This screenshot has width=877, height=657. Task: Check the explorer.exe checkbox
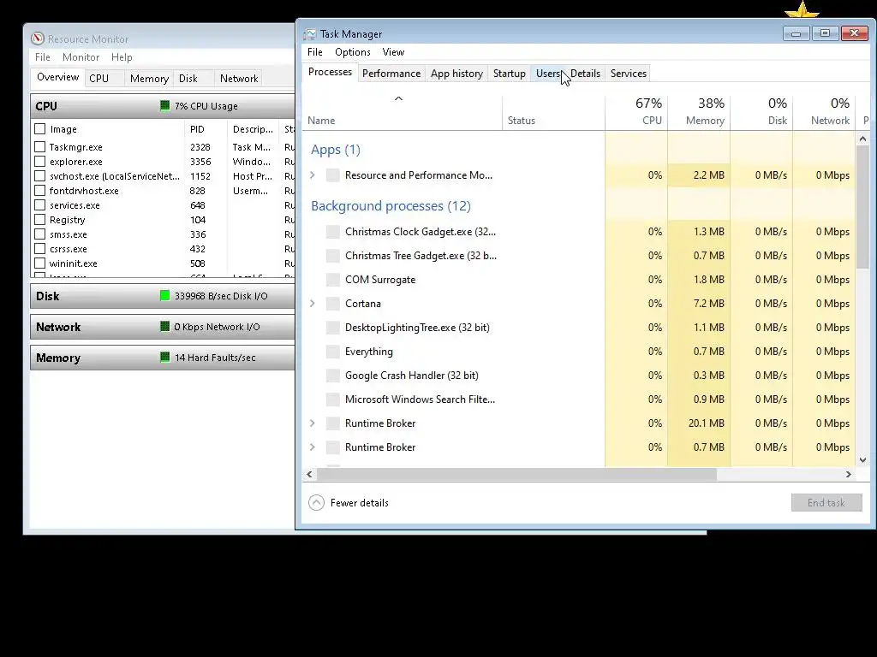tap(39, 162)
